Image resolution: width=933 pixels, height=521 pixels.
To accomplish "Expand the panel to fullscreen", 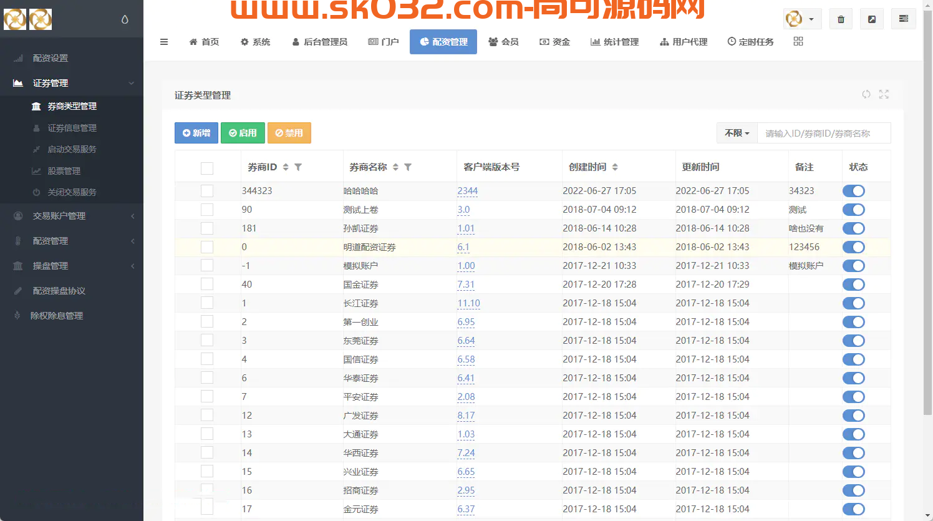I will tap(884, 94).
